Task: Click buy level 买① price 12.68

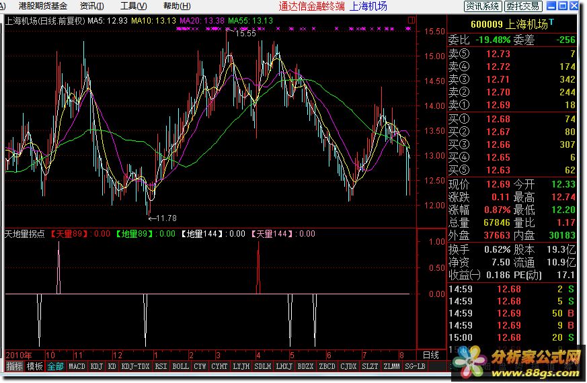Action: pos(498,119)
